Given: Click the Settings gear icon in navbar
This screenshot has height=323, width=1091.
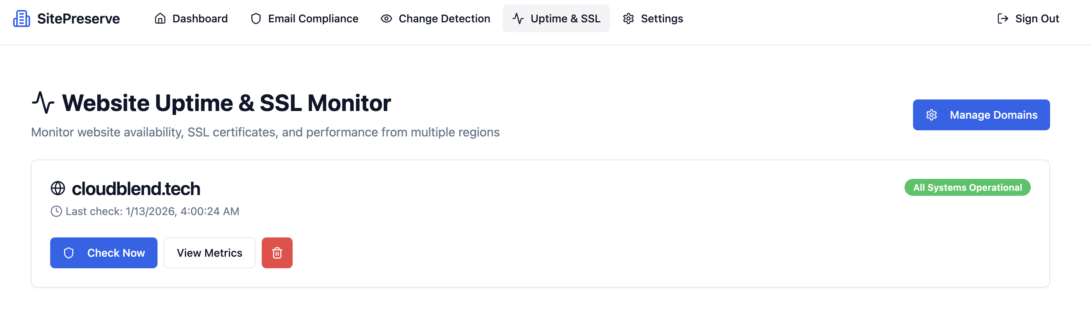Looking at the screenshot, I should 629,19.
